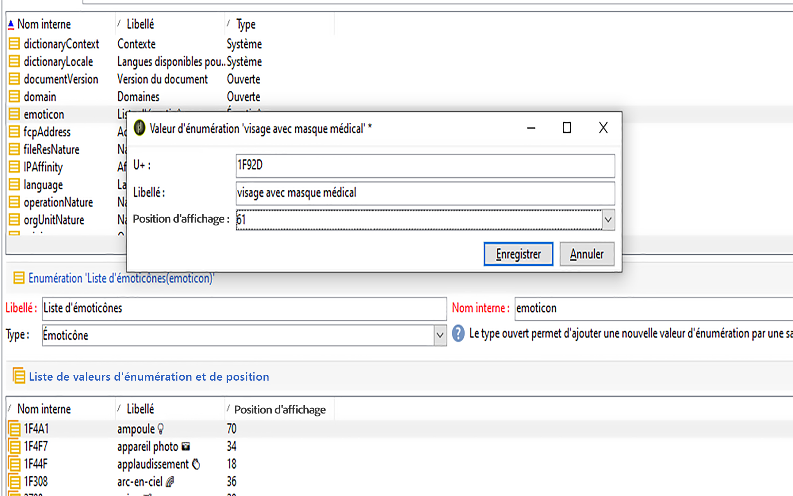This screenshot has width=793, height=496.
Task: Select the fcpAddress enumeration row
Action: coord(47,132)
